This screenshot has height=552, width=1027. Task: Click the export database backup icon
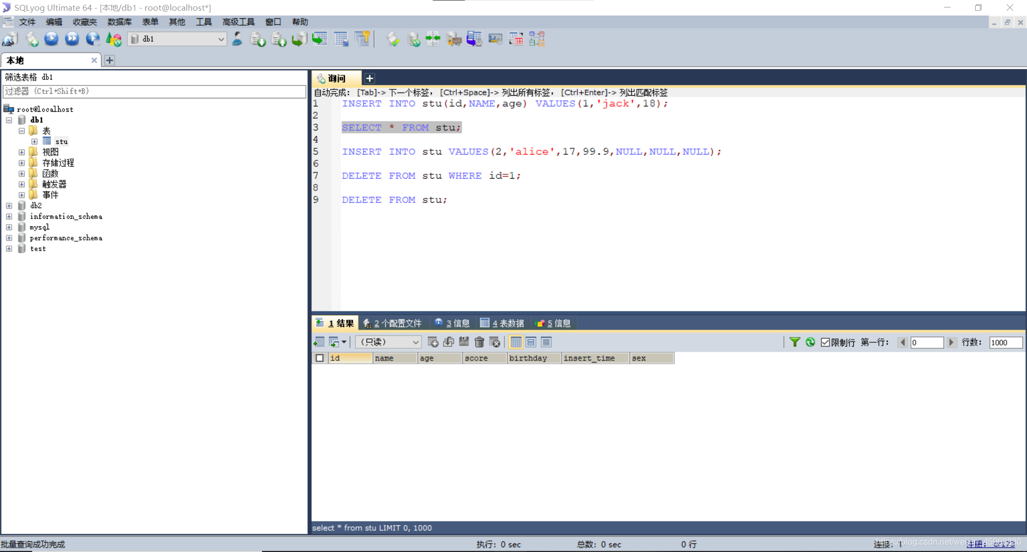click(x=279, y=39)
